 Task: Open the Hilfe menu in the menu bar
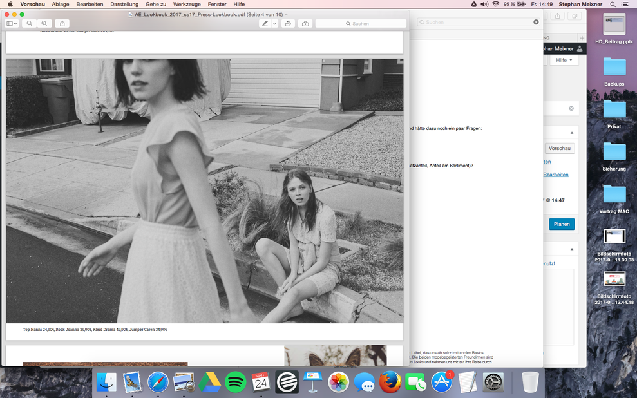pos(239,4)
